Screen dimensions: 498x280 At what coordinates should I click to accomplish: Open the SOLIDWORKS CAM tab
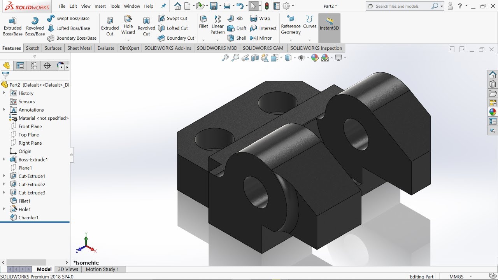click(263, 48)
